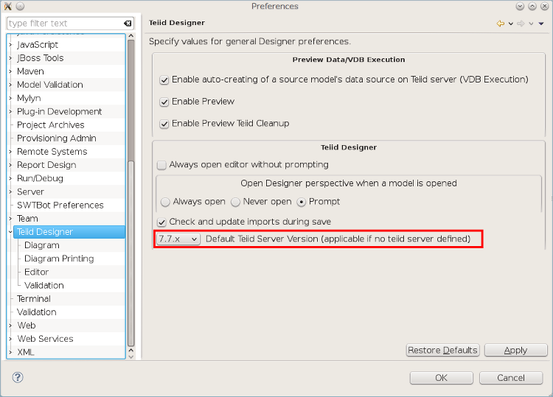The height and width of the screenshot is (397, 553).
Task: Select Team in the preferences tree
Action: [x=27, y=219]
